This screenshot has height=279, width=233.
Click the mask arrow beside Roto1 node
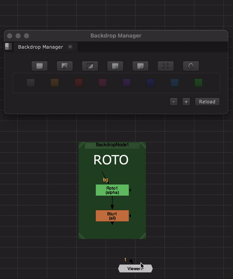click(x=130, y=190)
